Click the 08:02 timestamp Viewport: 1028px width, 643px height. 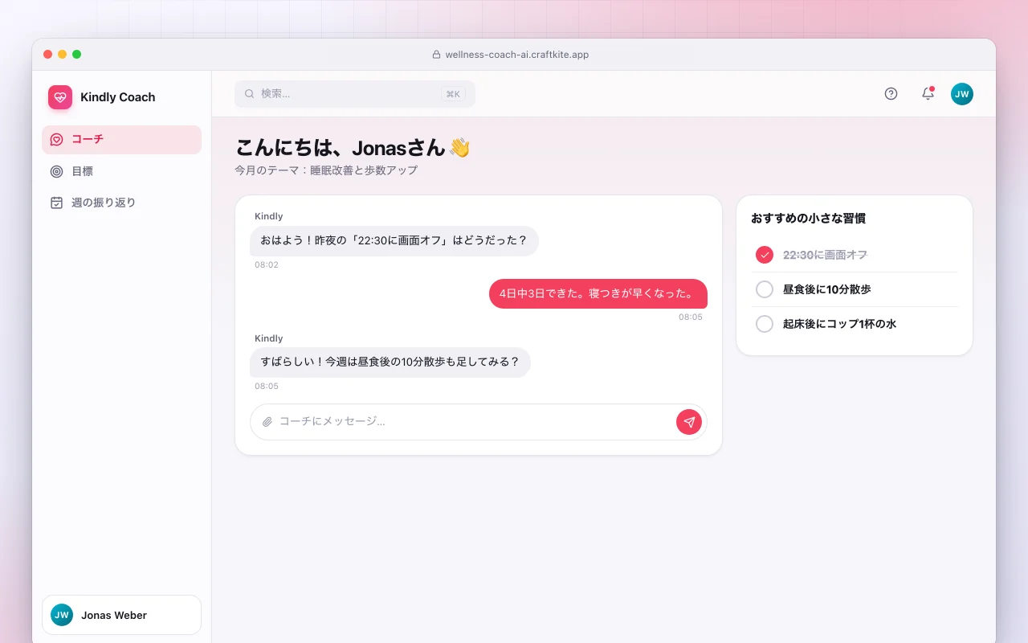(267, 264)
